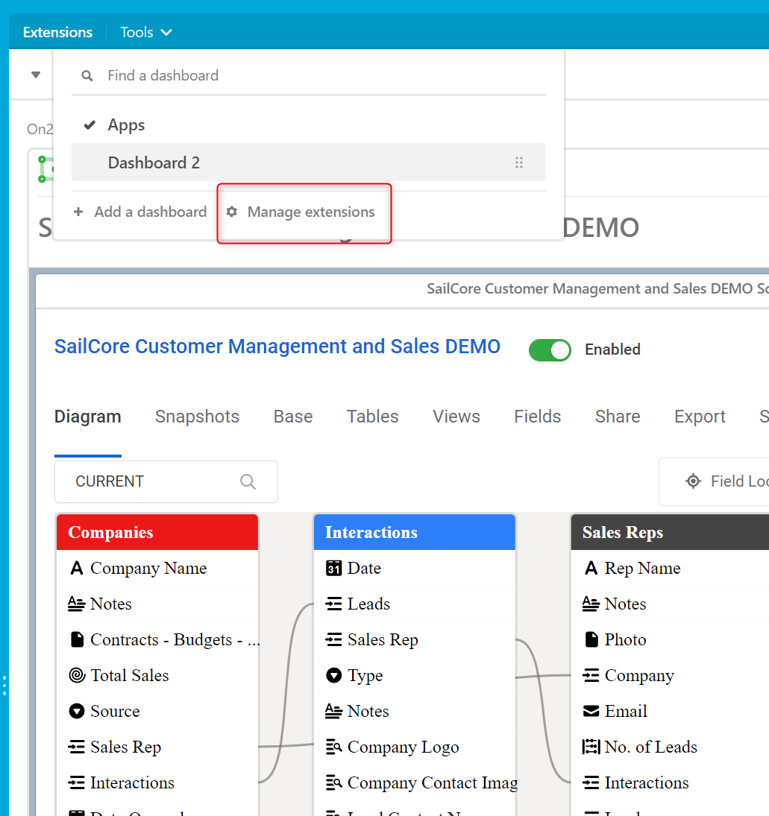This screenshot has height=816, width=769.
Task: Click the red Companies table header
Action: pos(157,532)
